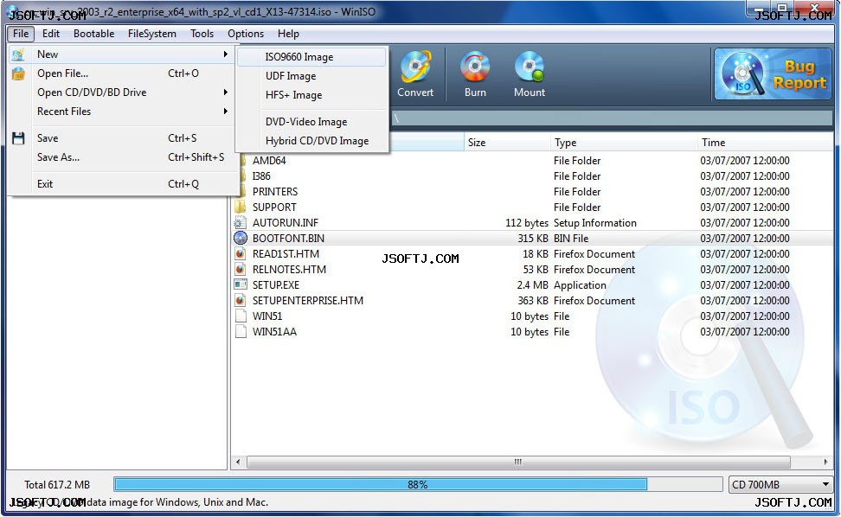The height and width of the screenshot is (517, 841).
Task: Expand the Open CD/DVD/BD Drive submenu
Action: 122,93
